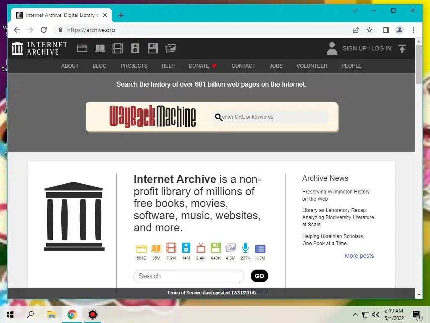430x323 pixels.
Task: Click the Upload arrow icon
Action: 402,48
